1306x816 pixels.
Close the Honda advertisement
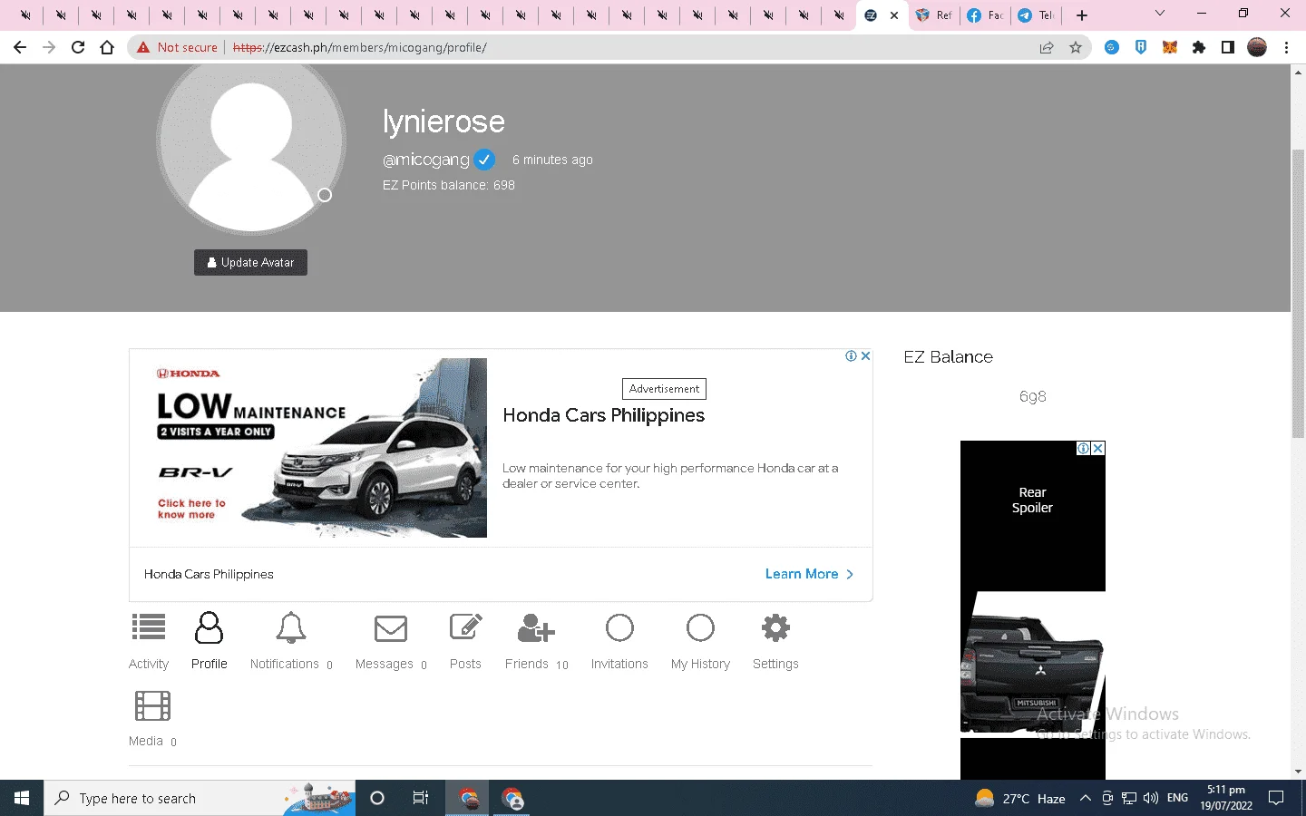click(x=866, y=356)
